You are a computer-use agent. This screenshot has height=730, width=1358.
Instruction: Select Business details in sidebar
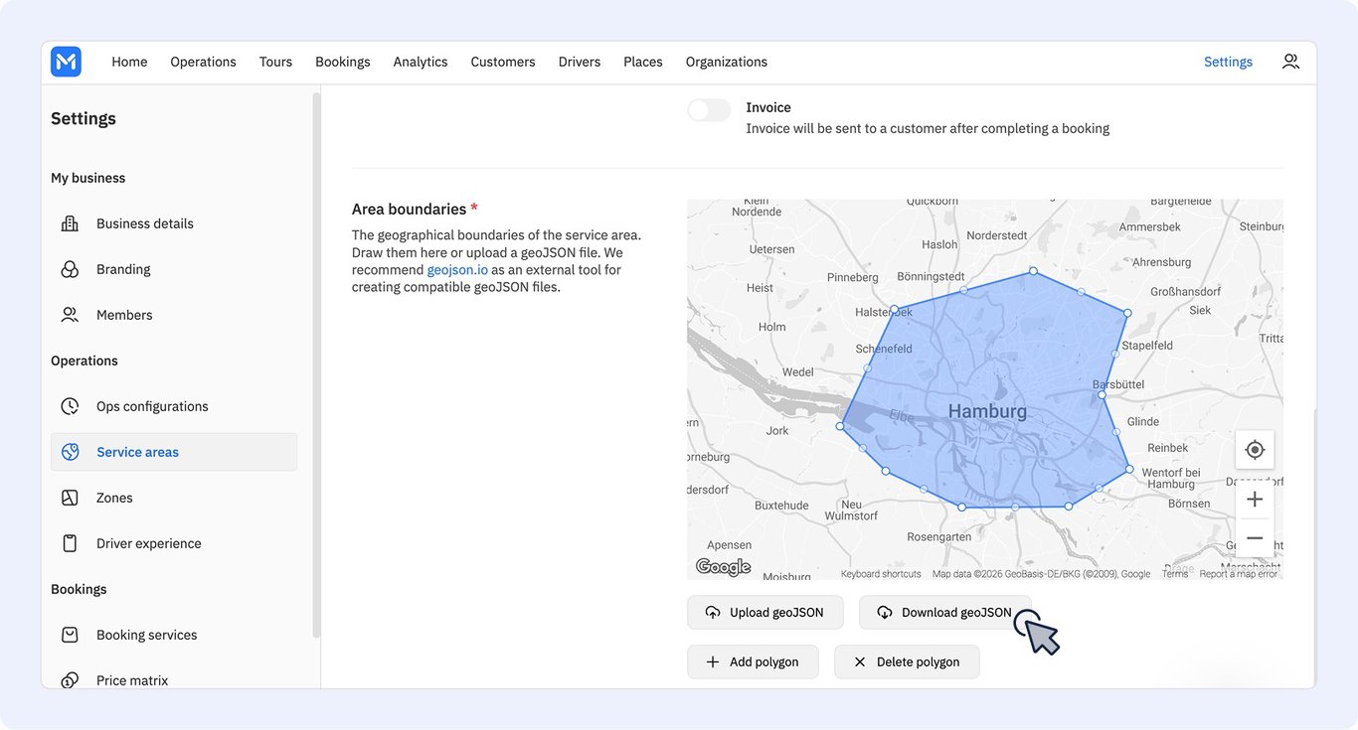[x=174, y=223]
